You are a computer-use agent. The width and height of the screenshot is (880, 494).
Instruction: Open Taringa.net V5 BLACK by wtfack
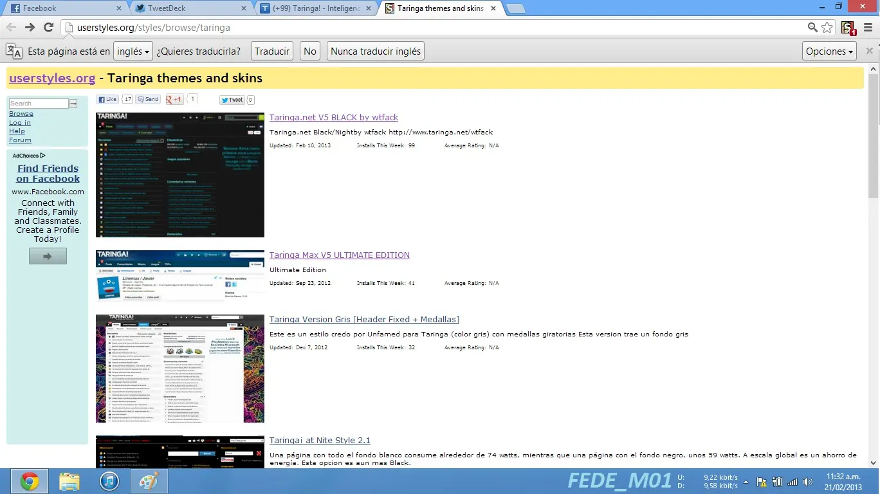(334, 117)
